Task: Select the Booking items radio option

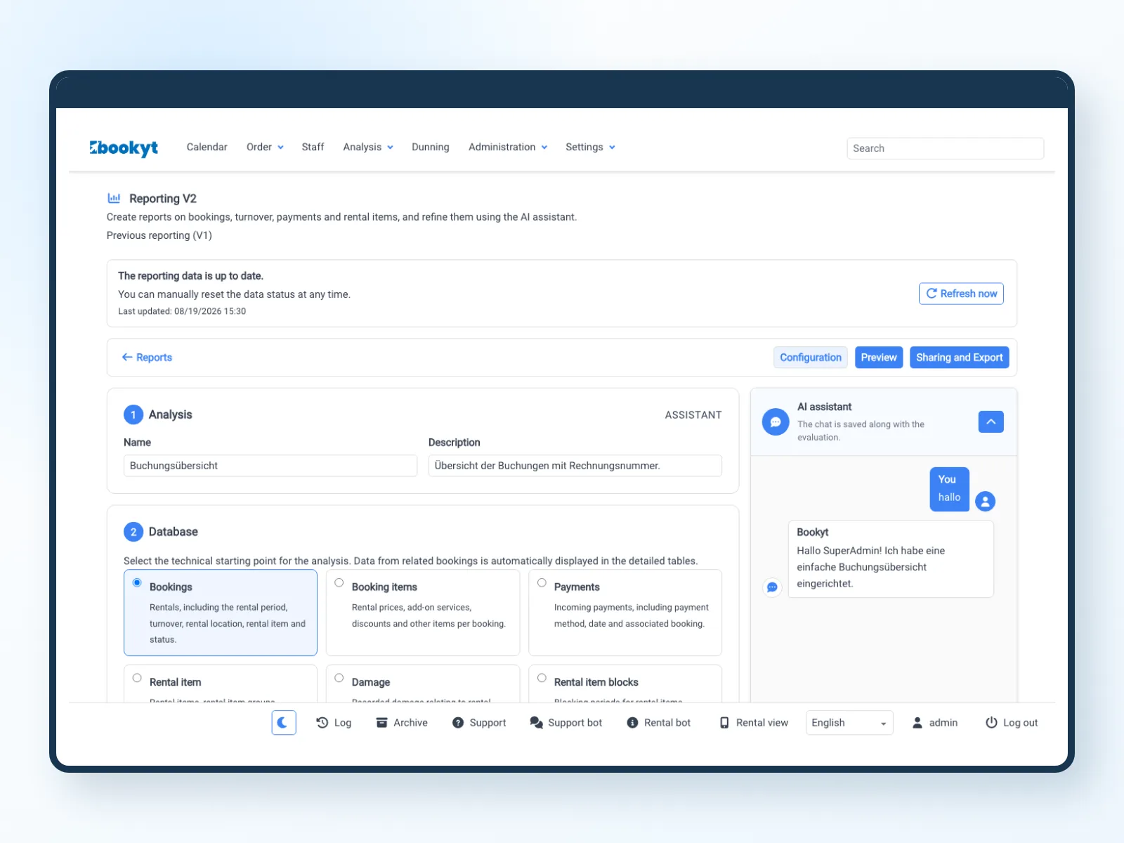Action: 339,583
